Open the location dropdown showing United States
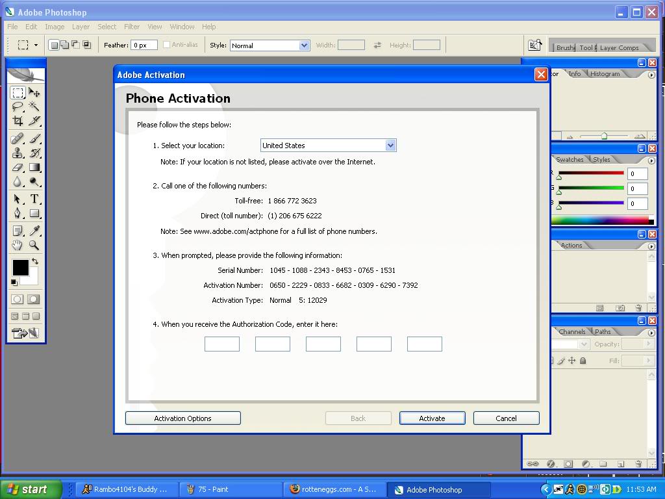 click(x=328, y=146)
